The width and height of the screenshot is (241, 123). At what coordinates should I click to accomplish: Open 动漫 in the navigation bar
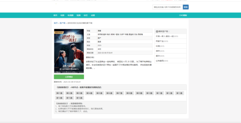tap(93, 15)
